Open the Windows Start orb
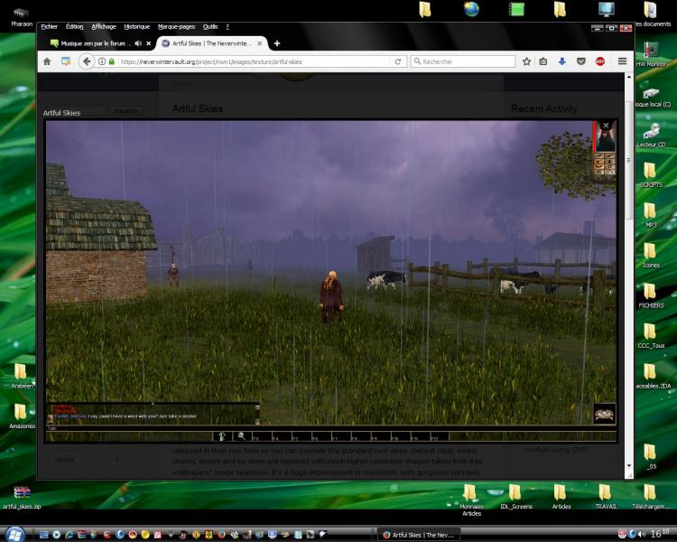 coord(14,534)
